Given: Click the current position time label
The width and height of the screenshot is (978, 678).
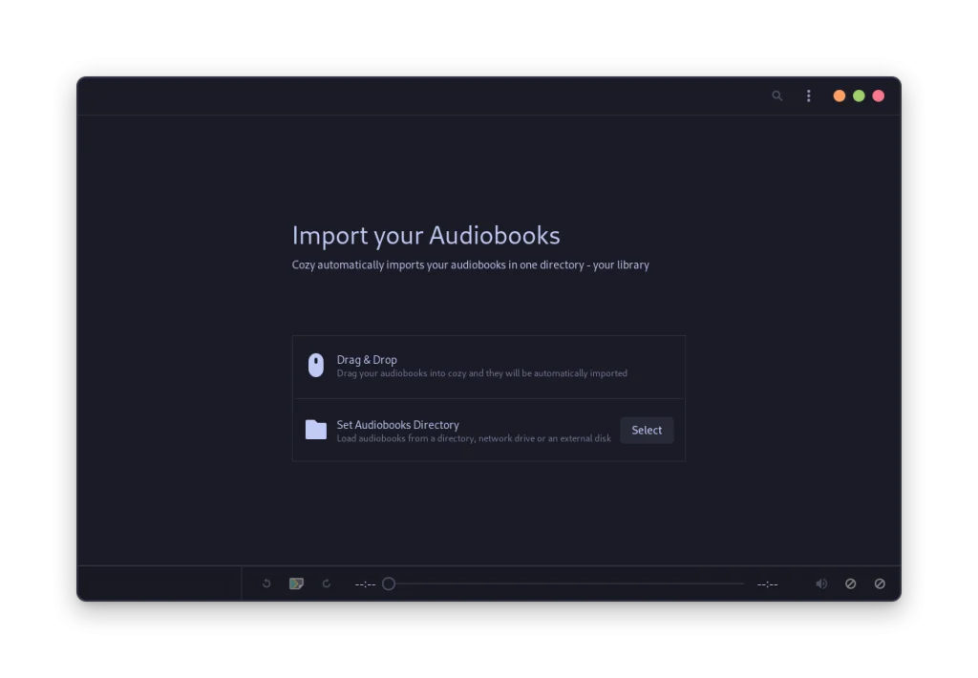Looking at the screenshot, I should point(366,583).
